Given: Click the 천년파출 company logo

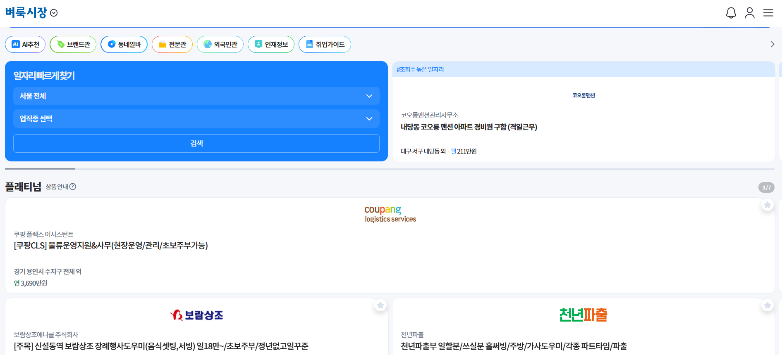Looking at the screenshot, I should [583, 315].
